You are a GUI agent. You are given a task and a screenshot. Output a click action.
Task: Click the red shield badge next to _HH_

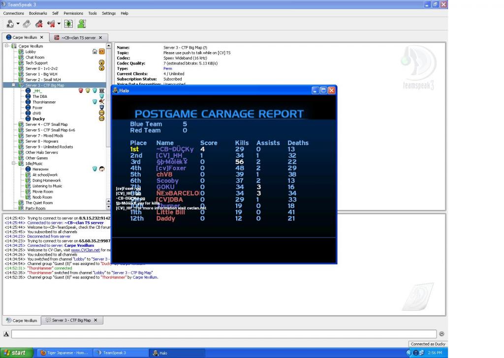pos(81,90)
